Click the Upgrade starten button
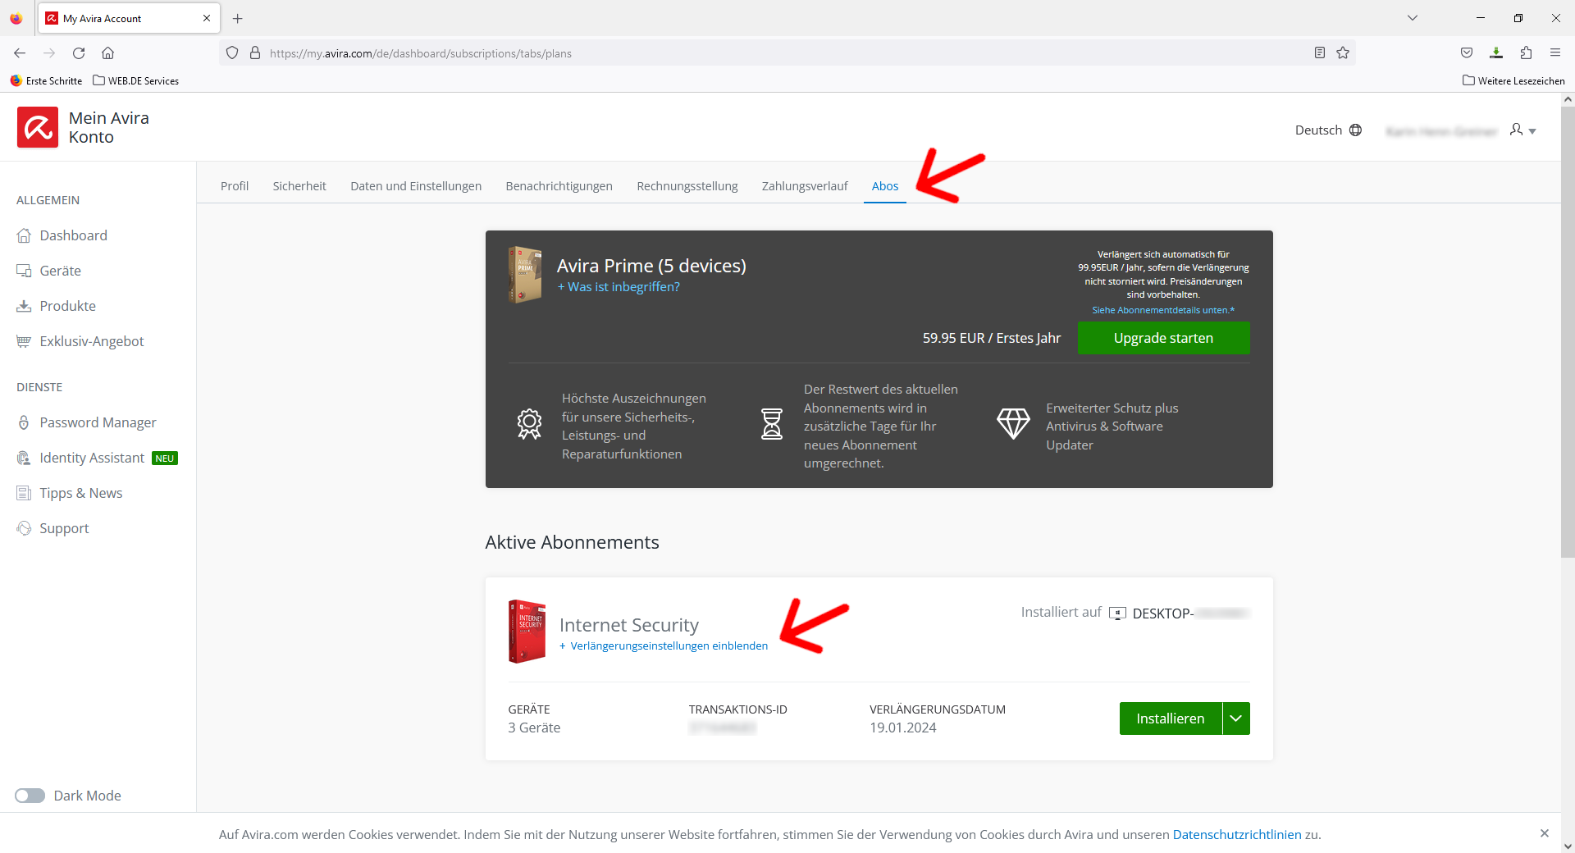Image resolution: width=1575 pixels, height=853 pixels. tap(1163, 338)
